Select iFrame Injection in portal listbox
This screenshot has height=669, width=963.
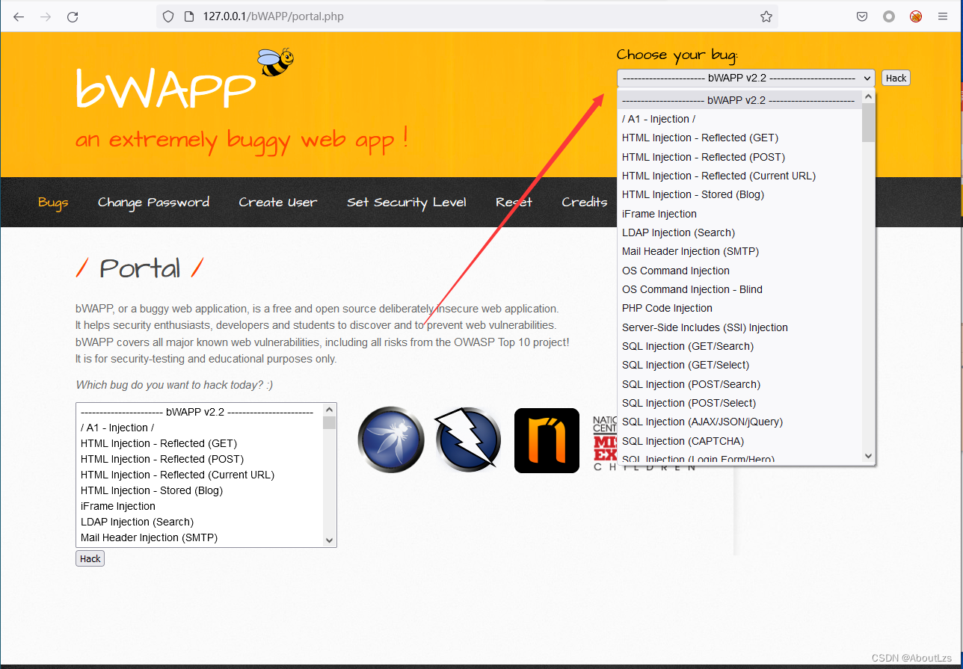(200, 506)
